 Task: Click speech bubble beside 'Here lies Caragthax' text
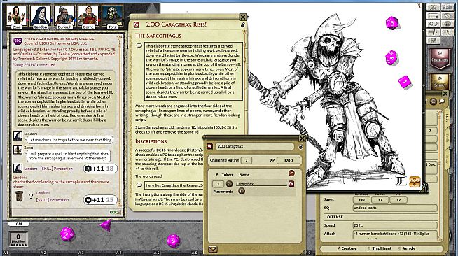tap(139, 185)
